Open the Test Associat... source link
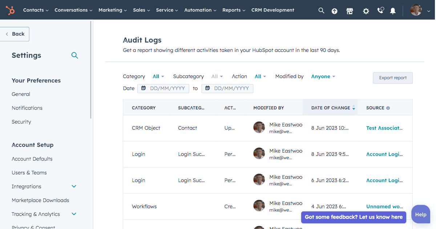Image resolution: width=436 pixels, height=229 pixels. pyautogui.click(x=384, y=128)
